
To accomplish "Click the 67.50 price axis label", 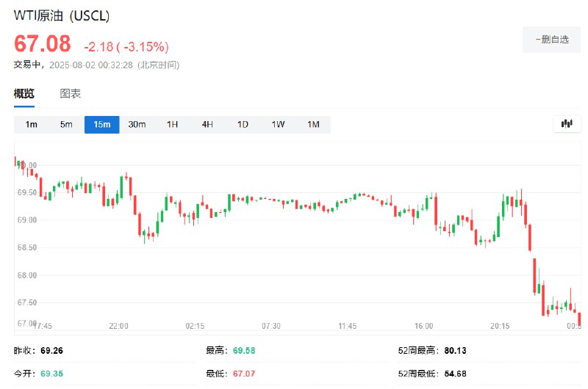I will click(x=27, y=302).
